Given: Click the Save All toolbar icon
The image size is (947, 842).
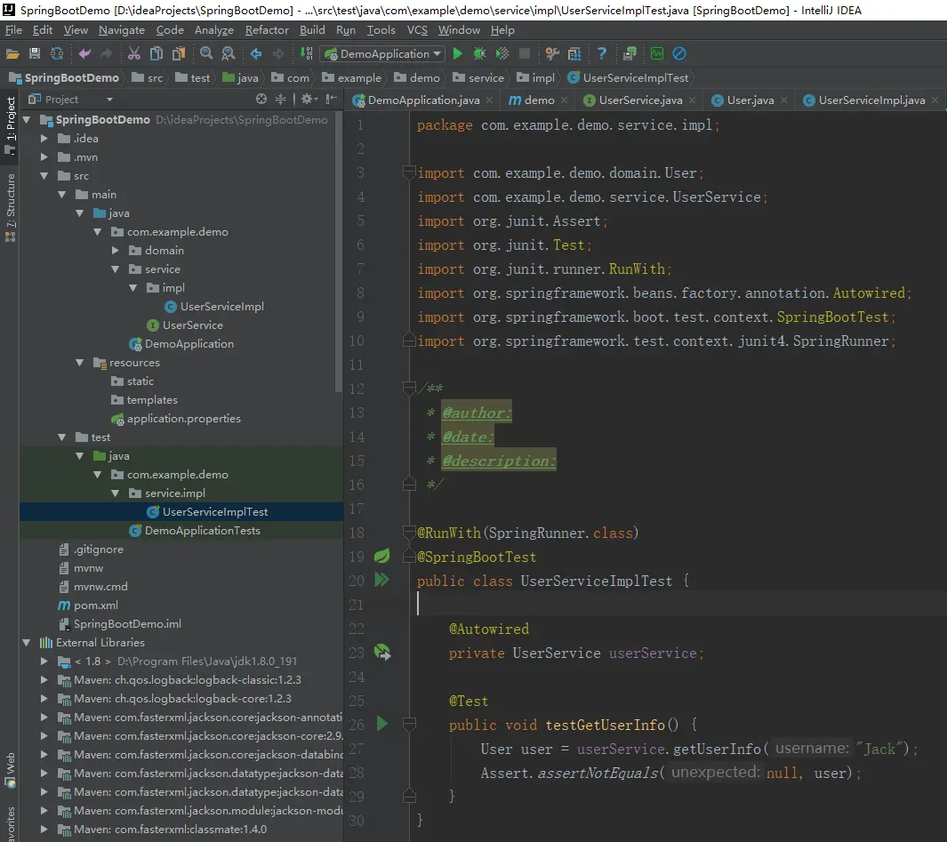Looking at the screenshot, I should click(x=35, y=54).
